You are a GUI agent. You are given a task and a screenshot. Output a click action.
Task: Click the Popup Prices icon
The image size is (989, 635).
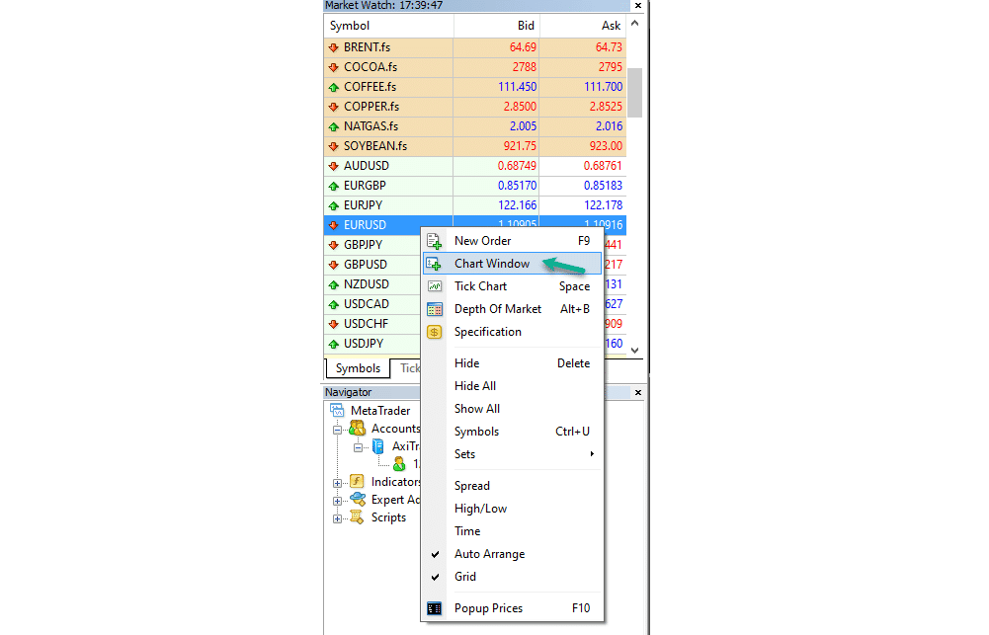click(434, 608)
